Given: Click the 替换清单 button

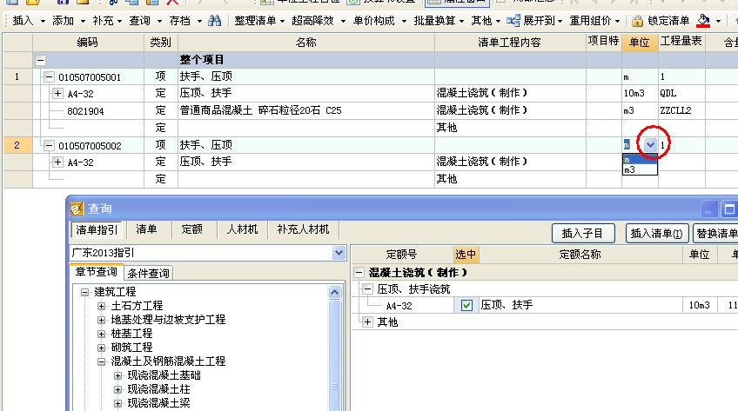Looking at the screenshot, I should coord(715,234).
